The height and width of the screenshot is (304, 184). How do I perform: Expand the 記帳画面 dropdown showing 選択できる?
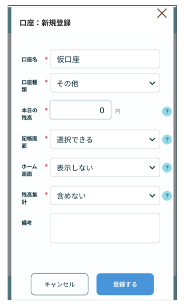[x=105, y=139]
